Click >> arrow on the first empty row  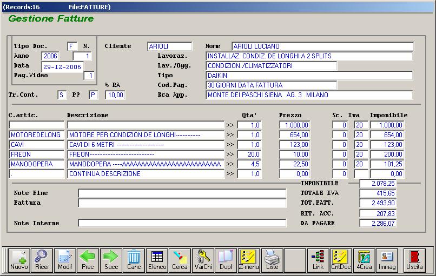point(230,125)
